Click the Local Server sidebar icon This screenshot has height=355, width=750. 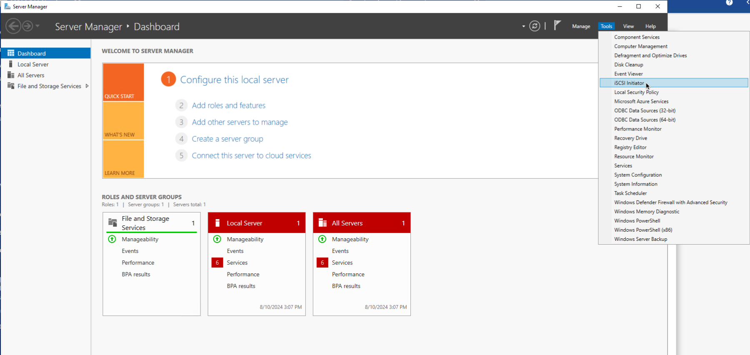pos(11,64)
